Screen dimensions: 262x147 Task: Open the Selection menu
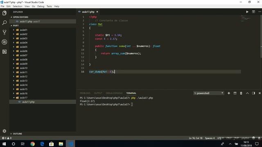[18, 7]
